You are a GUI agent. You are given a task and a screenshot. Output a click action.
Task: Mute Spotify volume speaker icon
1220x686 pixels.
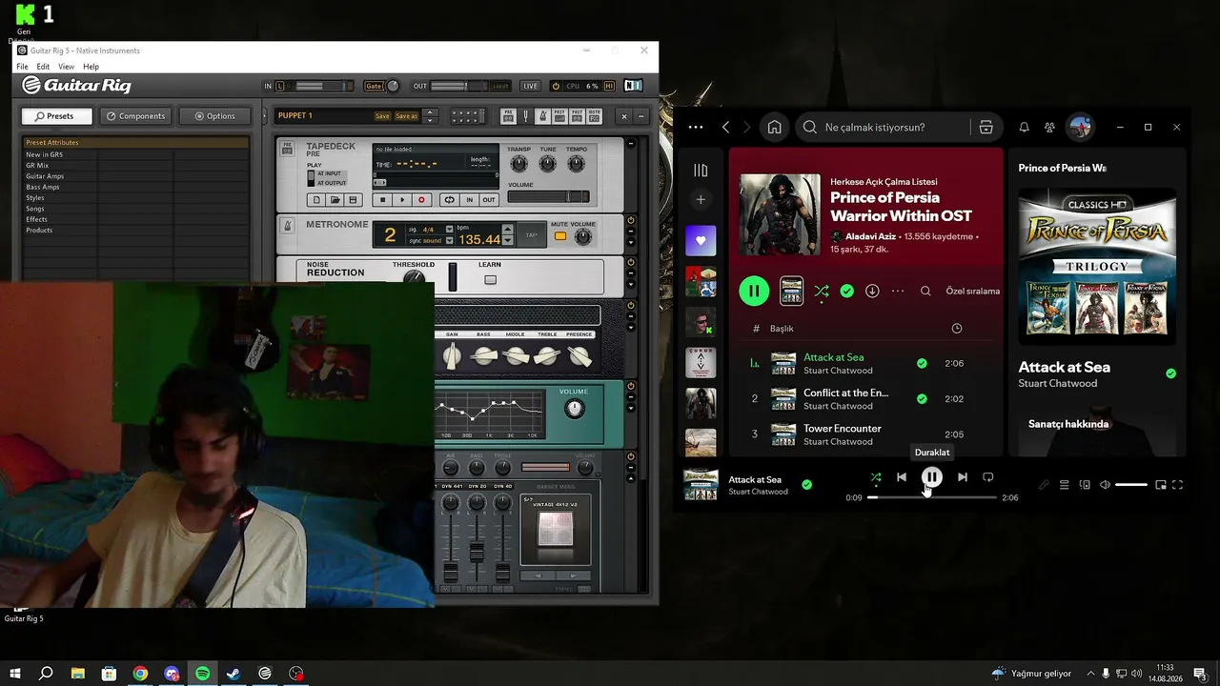point(1105,485)
